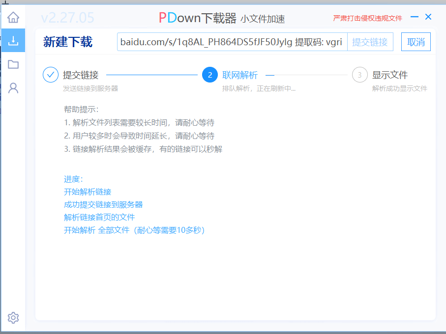
Task: Click the 提交链接 submit button
Action: pyautogui.click(x=370, y=42)
